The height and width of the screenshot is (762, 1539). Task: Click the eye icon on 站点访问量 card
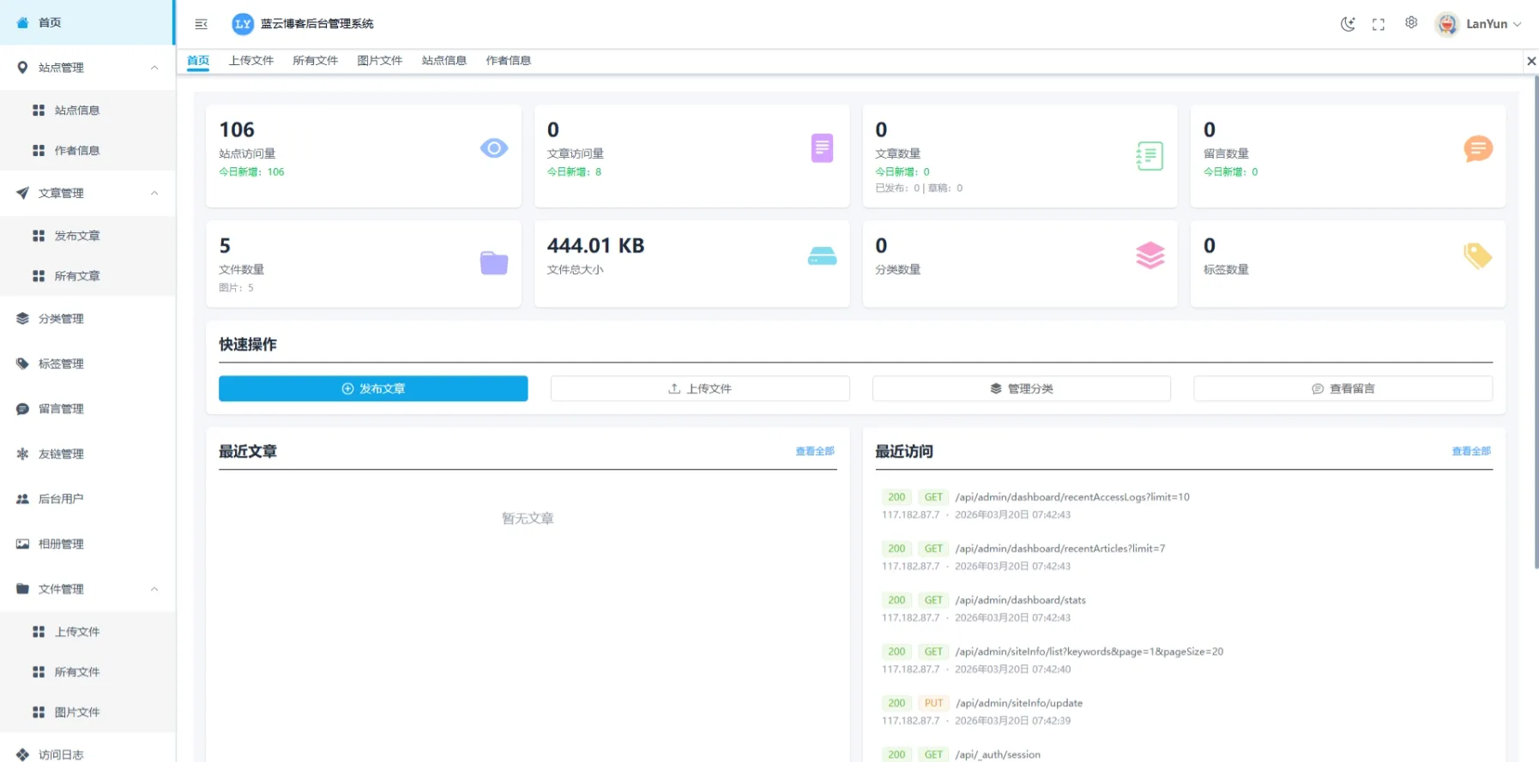(x=494, y=148)
